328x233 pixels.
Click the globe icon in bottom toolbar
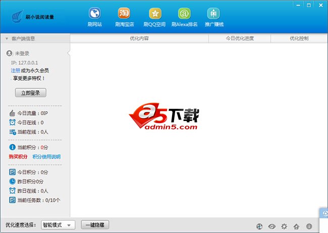pyautogui.click(x=259, y=226)
